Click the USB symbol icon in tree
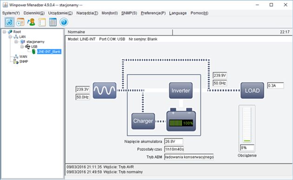Viewport: 293px width, 180px height. pos(27,46)
